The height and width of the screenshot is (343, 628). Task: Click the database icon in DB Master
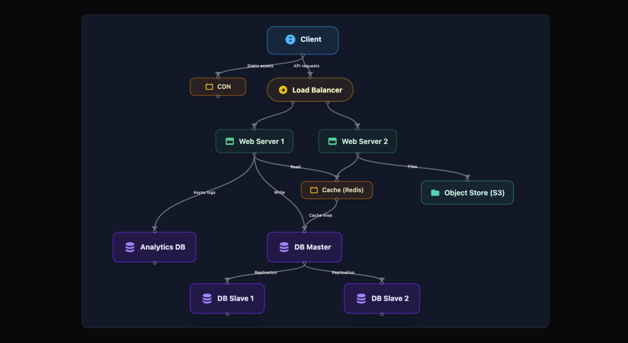(x=283, y=247)
